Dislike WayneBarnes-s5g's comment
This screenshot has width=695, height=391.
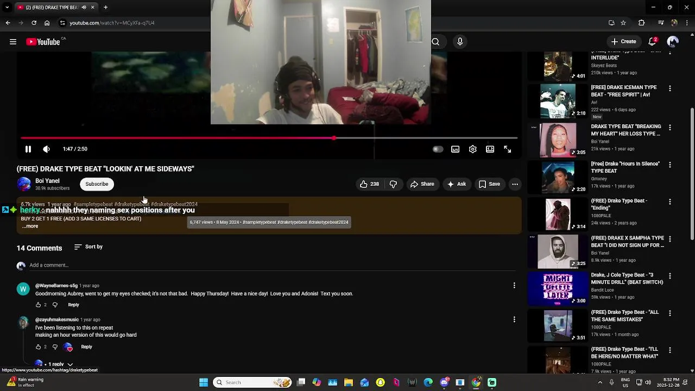[x=55, y=305]
